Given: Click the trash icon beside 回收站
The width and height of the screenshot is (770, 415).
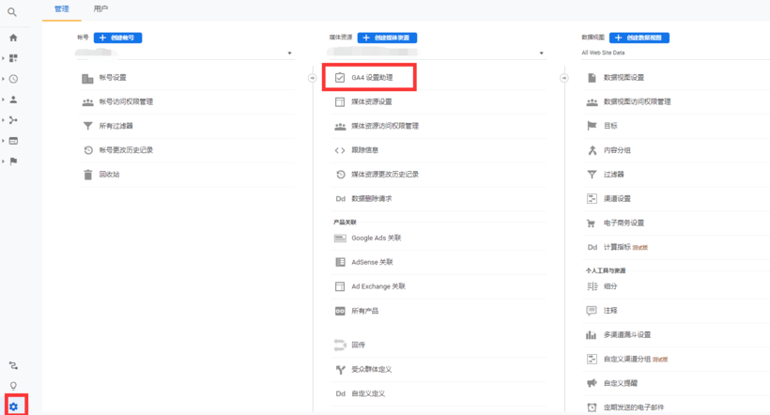Looking at the screenshot, I should point(88,175).
